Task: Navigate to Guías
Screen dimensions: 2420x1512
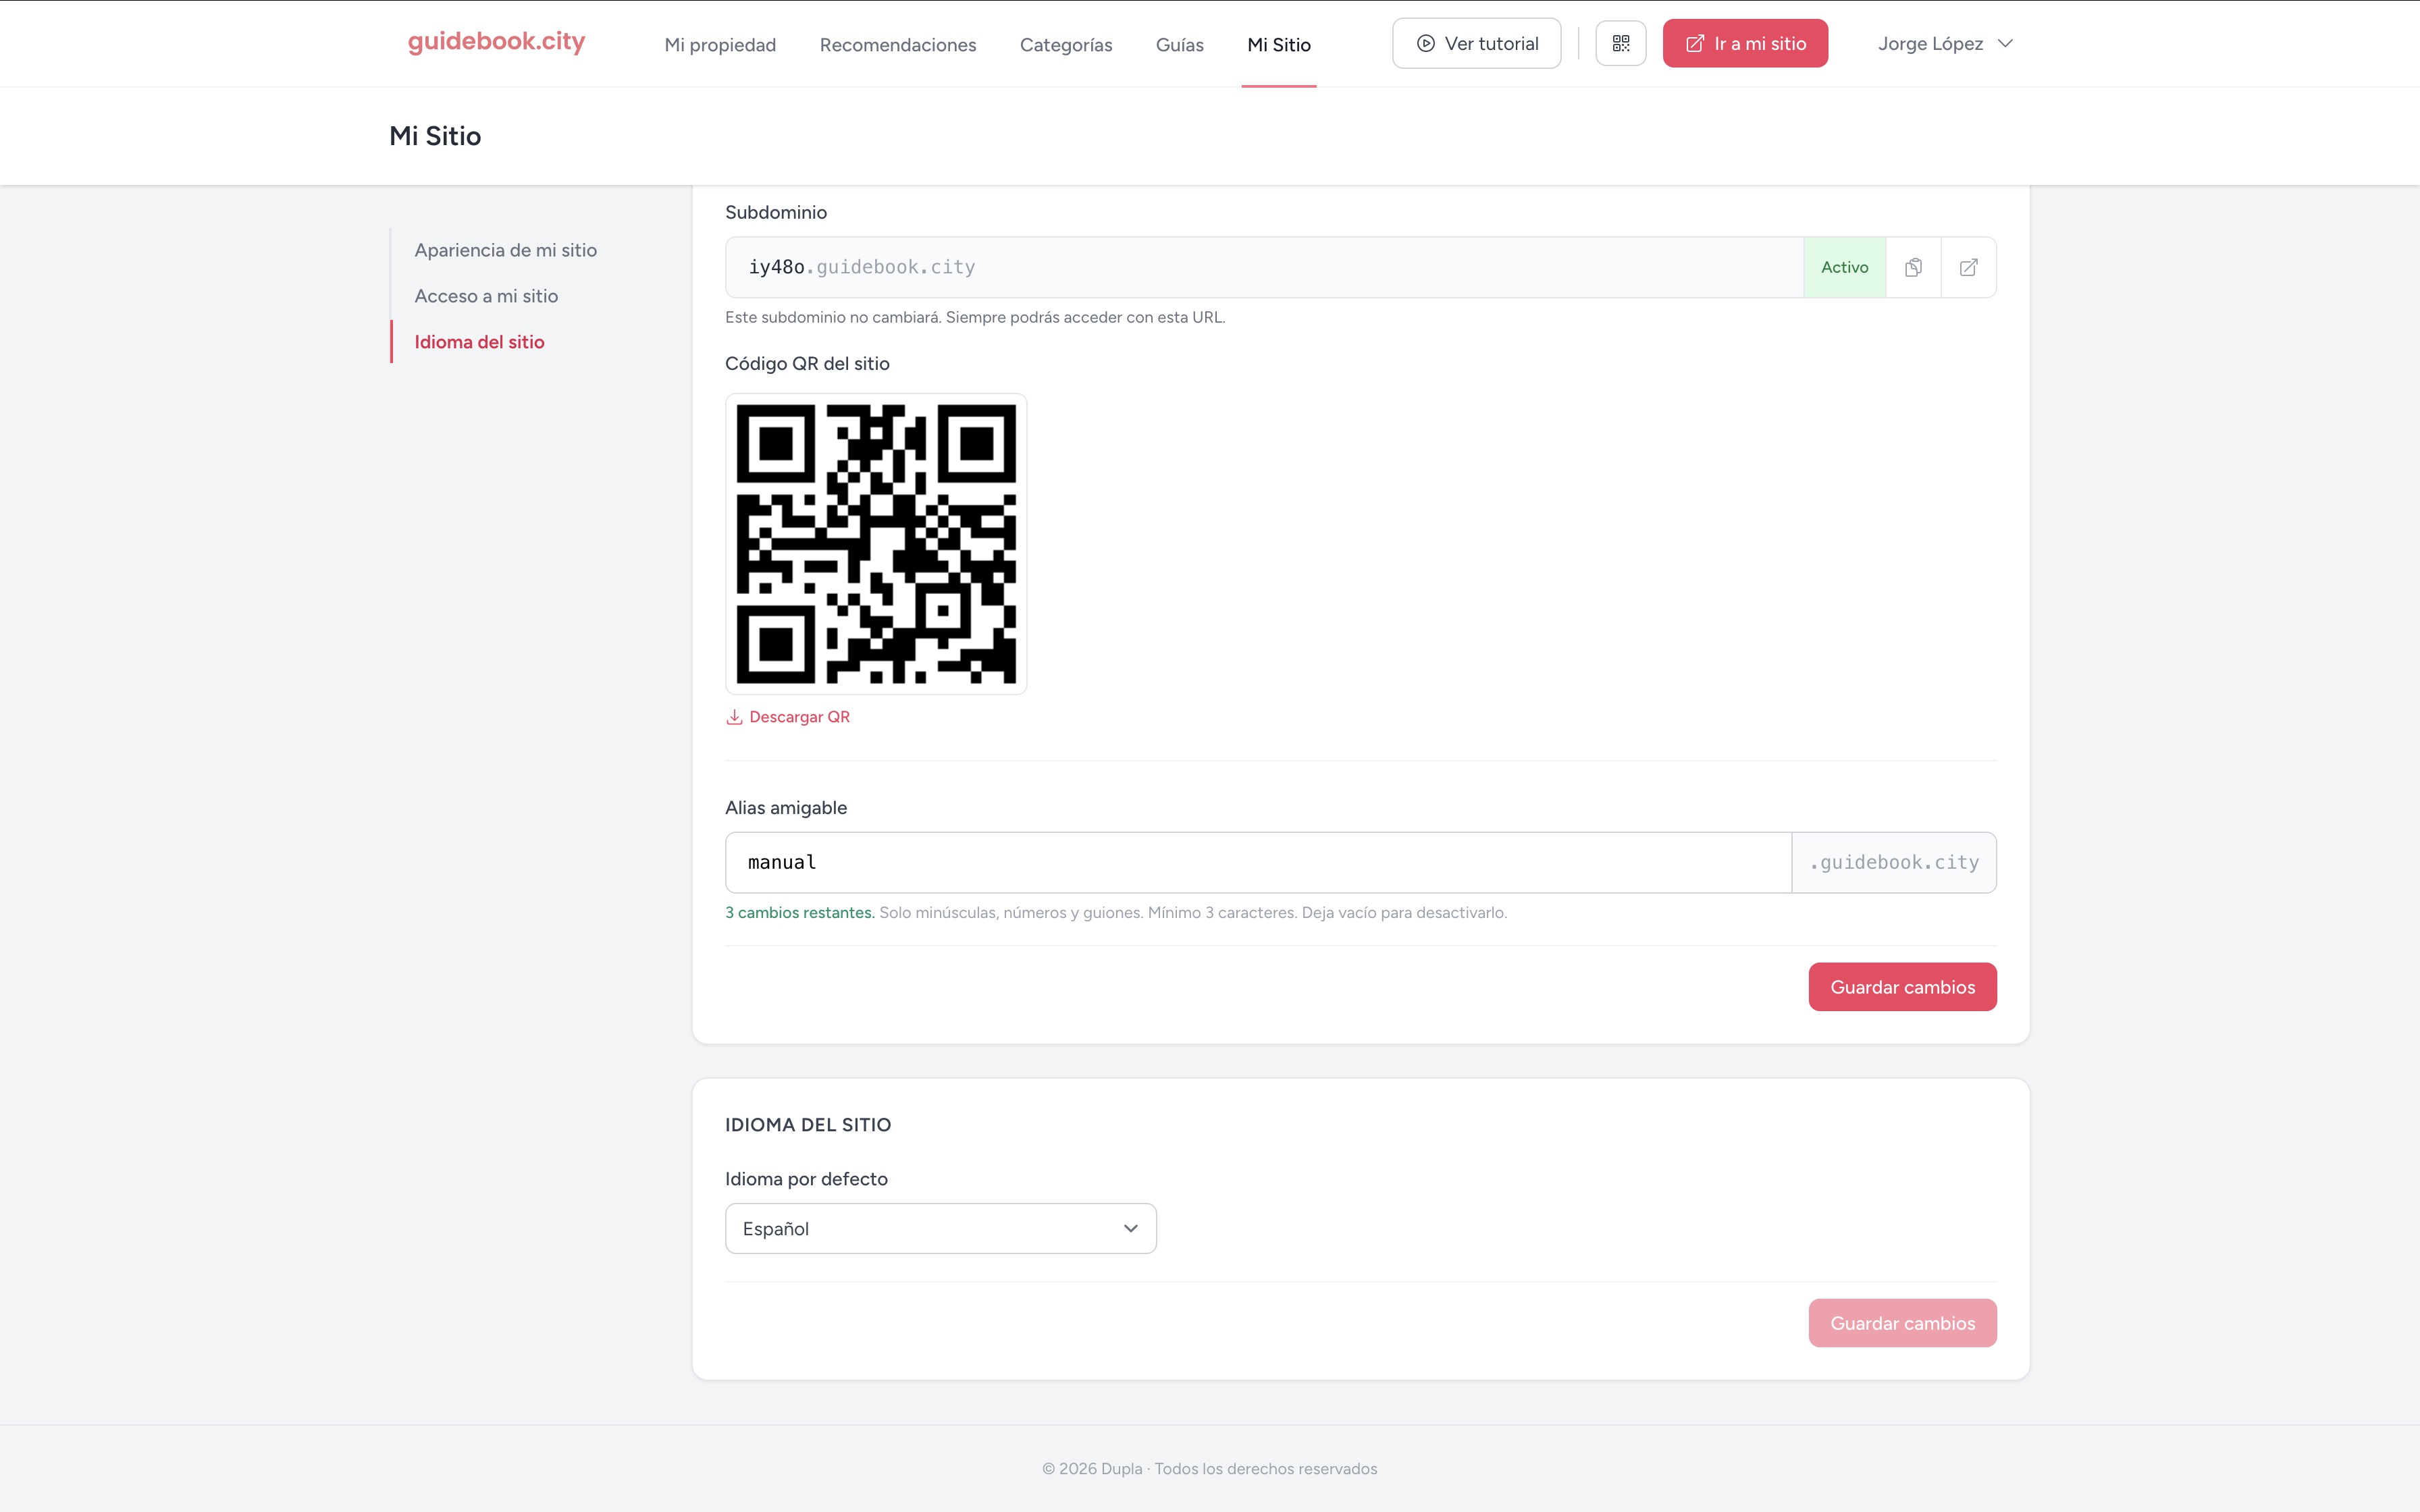Action: pyautogui.click(x=1180, y=44)
